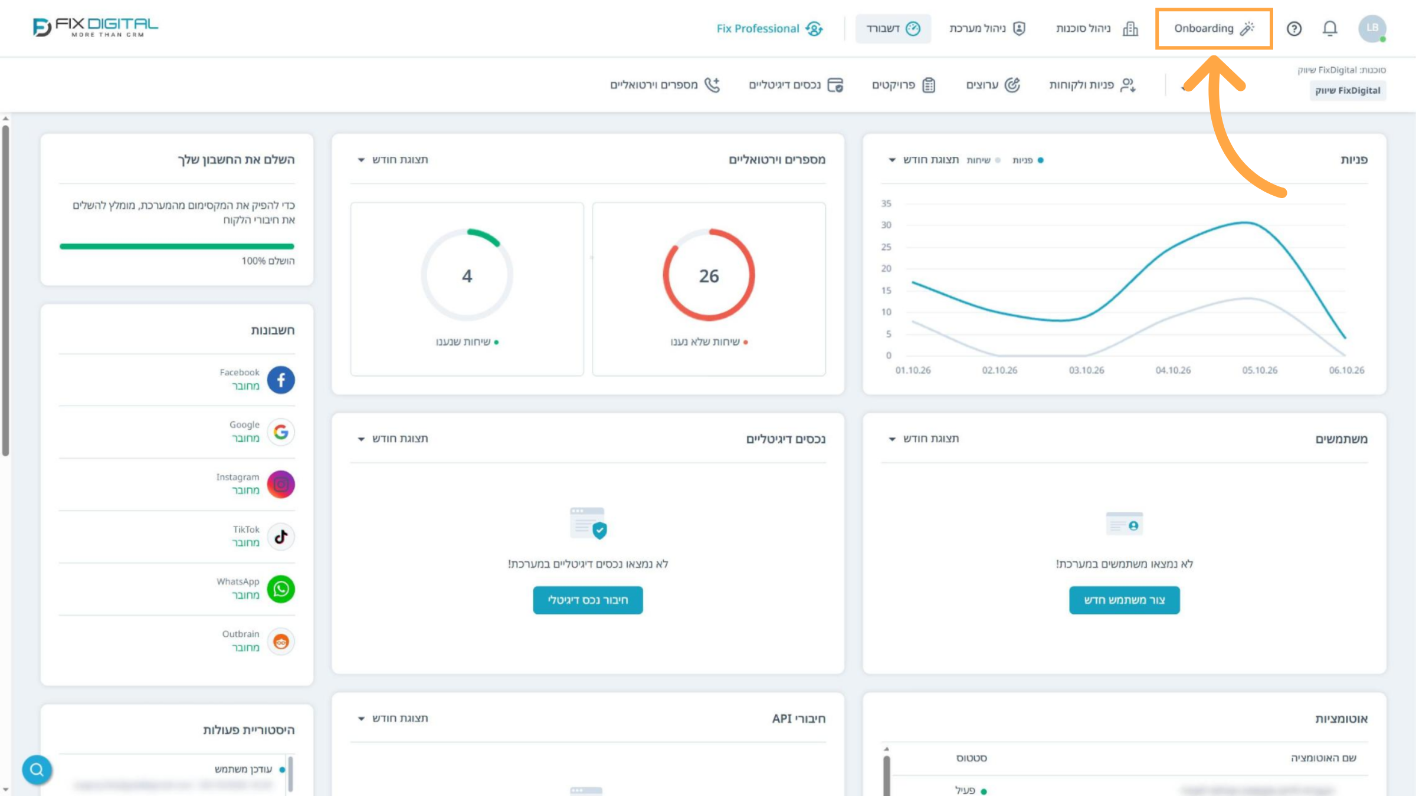Click the צור משתמש חדש button

1124,600
